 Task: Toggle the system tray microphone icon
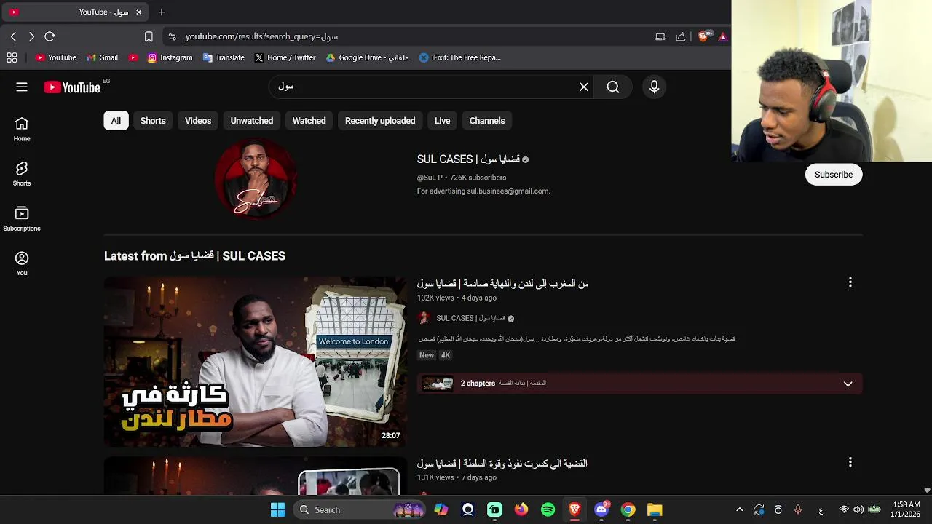click(x=798, y=509)
